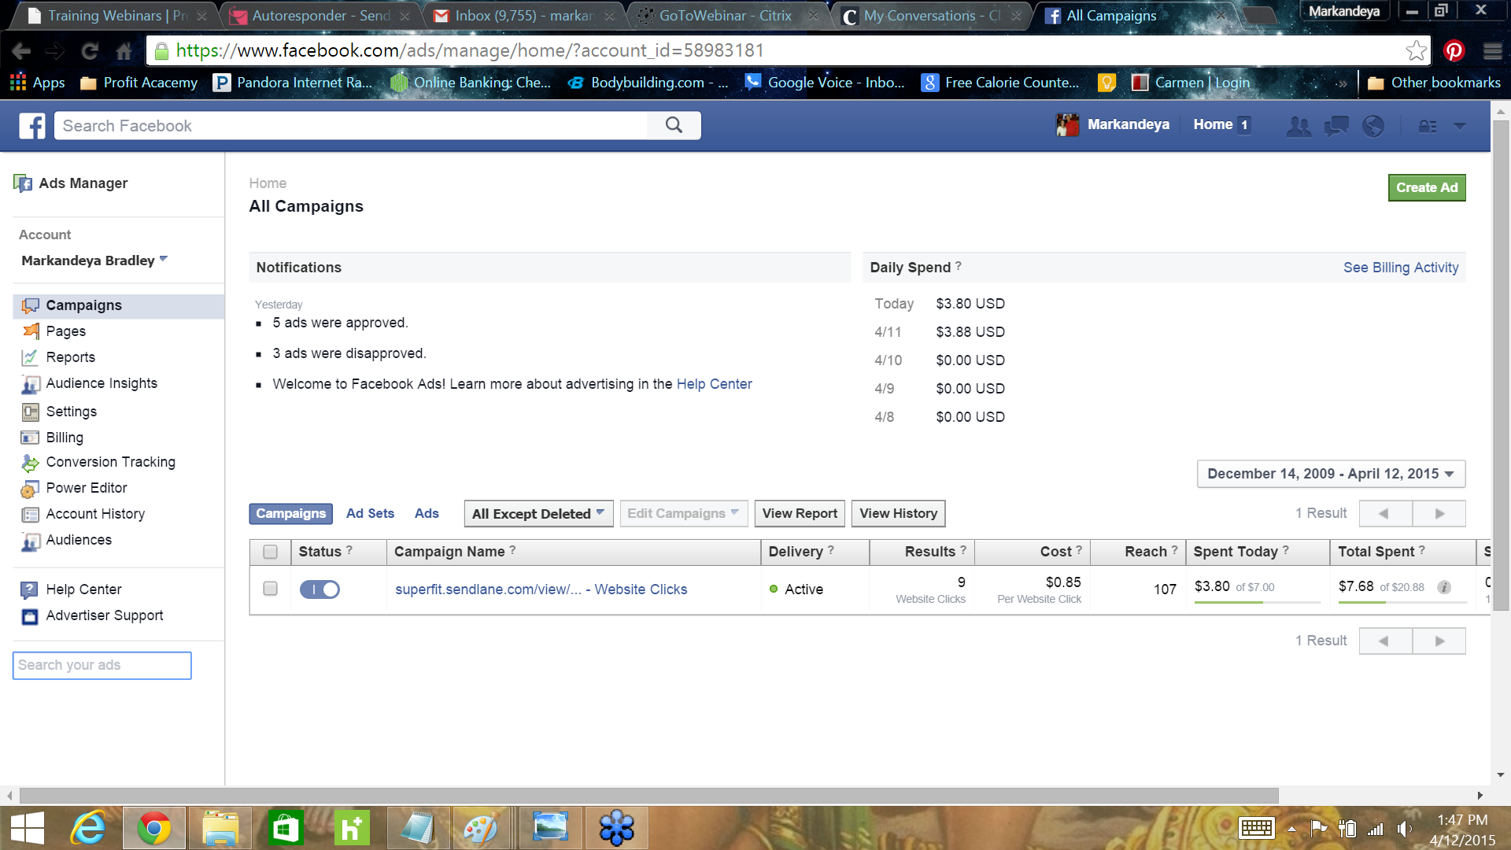Reload the page in Chrome
This screenshot has width=1511, height=850.
click(90, 51)
